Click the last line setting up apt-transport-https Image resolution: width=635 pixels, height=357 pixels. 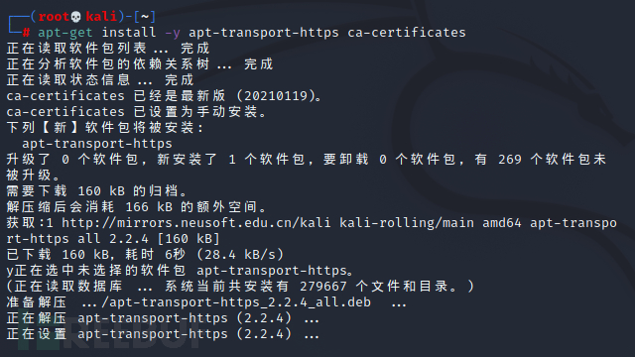click(x=163, y=334)
